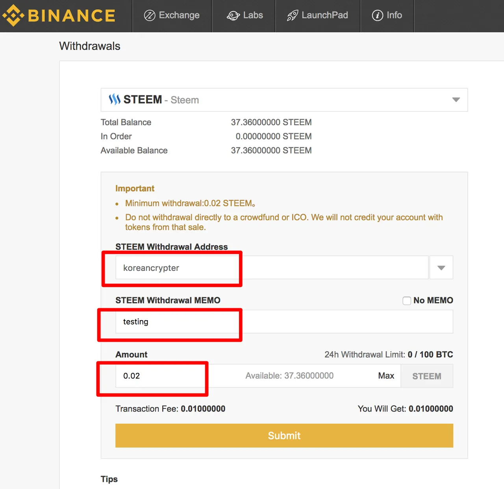Open the Info menu

[387, 16]
